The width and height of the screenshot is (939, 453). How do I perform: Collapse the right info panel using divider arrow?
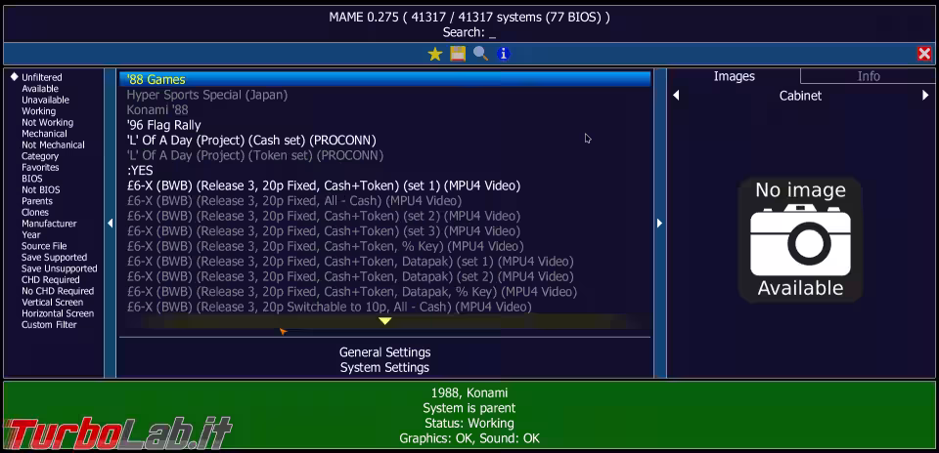(x=659, y=224)
